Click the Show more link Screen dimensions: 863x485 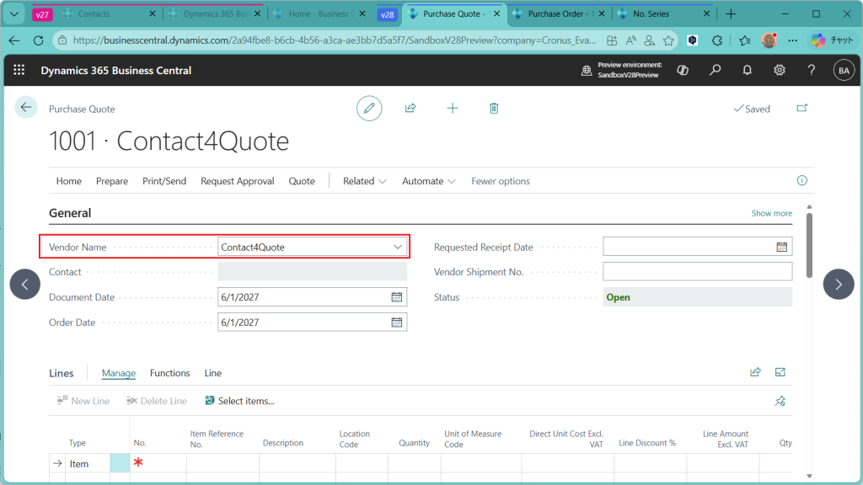(x=771, y=213)
